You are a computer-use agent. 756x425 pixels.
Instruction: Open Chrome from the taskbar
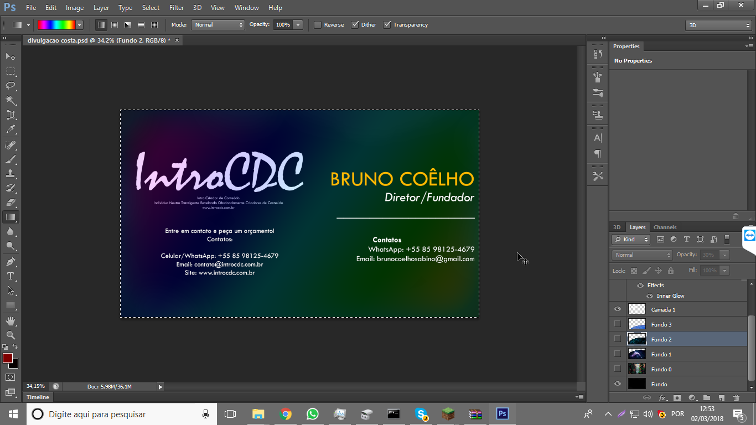(286, 414)
